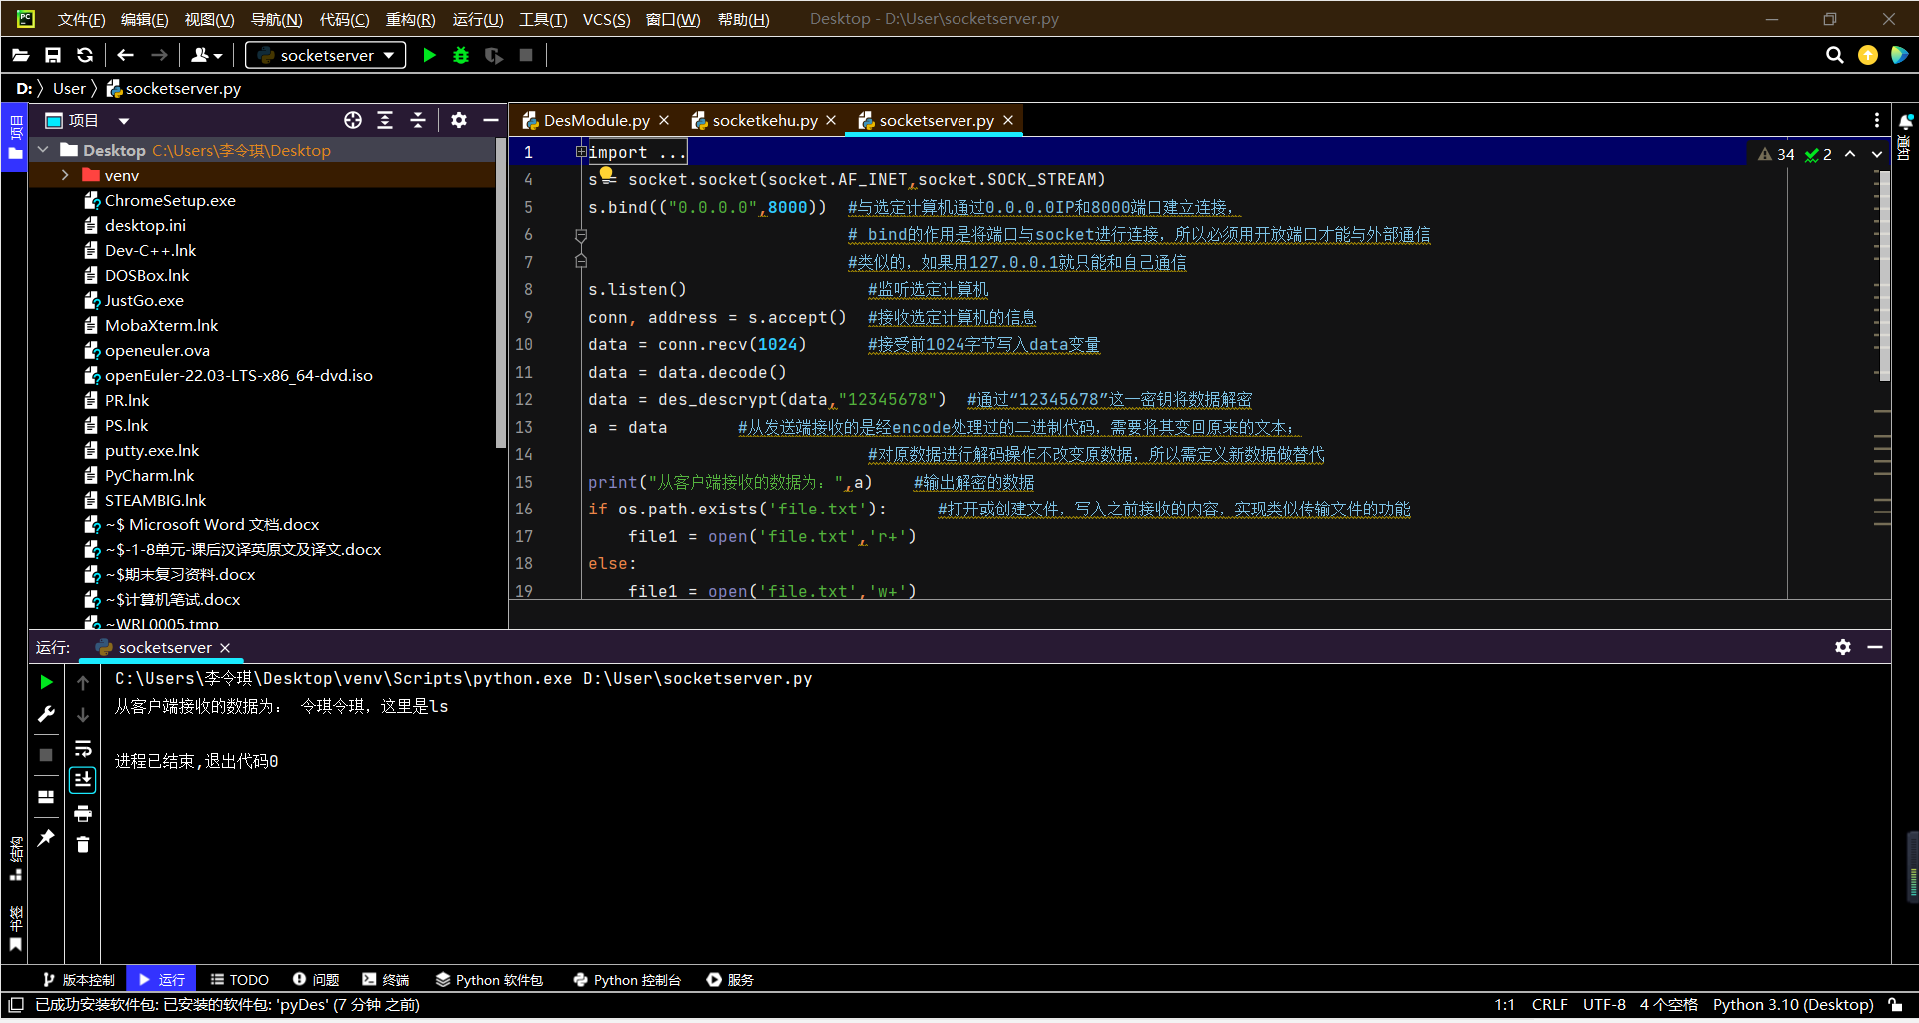The width and height of the screenshot is (1919, 1023).
Task: Click the locate target icon in project panel
Action: (353, 120)
